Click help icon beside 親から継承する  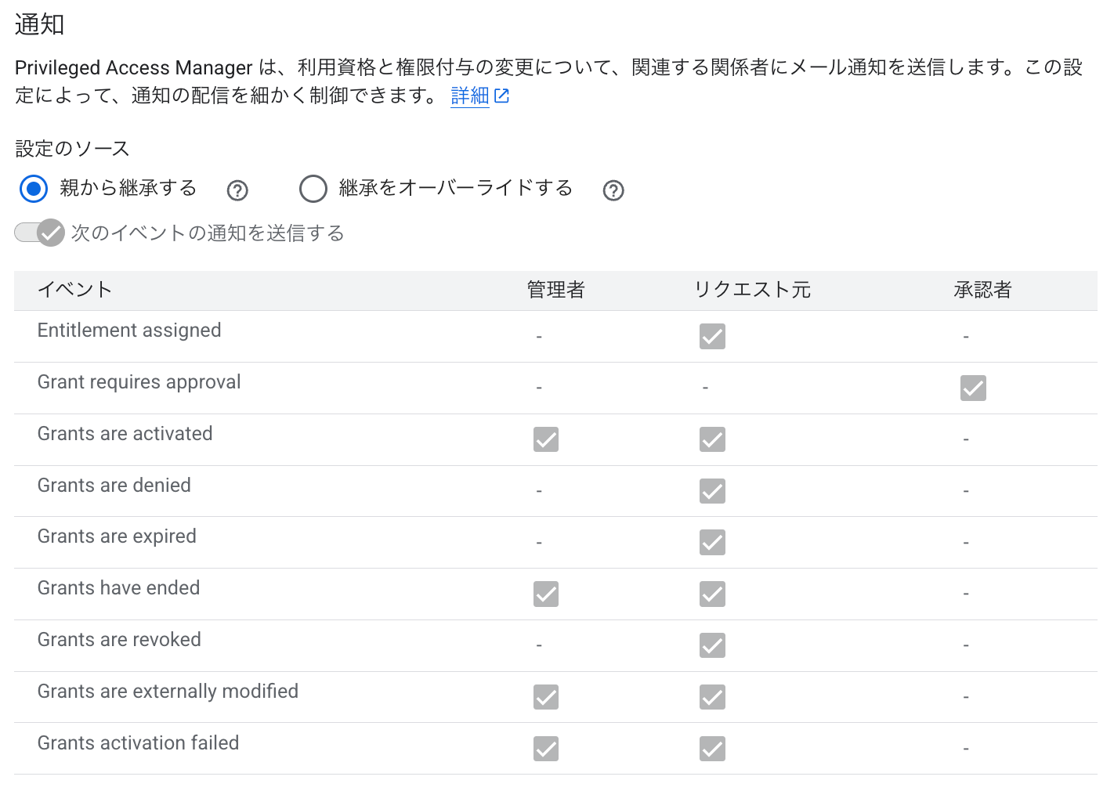pyautogui.click(x=237, y=190)
